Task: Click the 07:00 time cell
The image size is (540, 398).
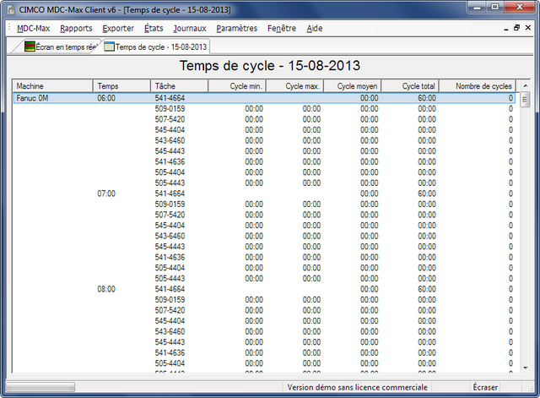Action: coord(106,194)
